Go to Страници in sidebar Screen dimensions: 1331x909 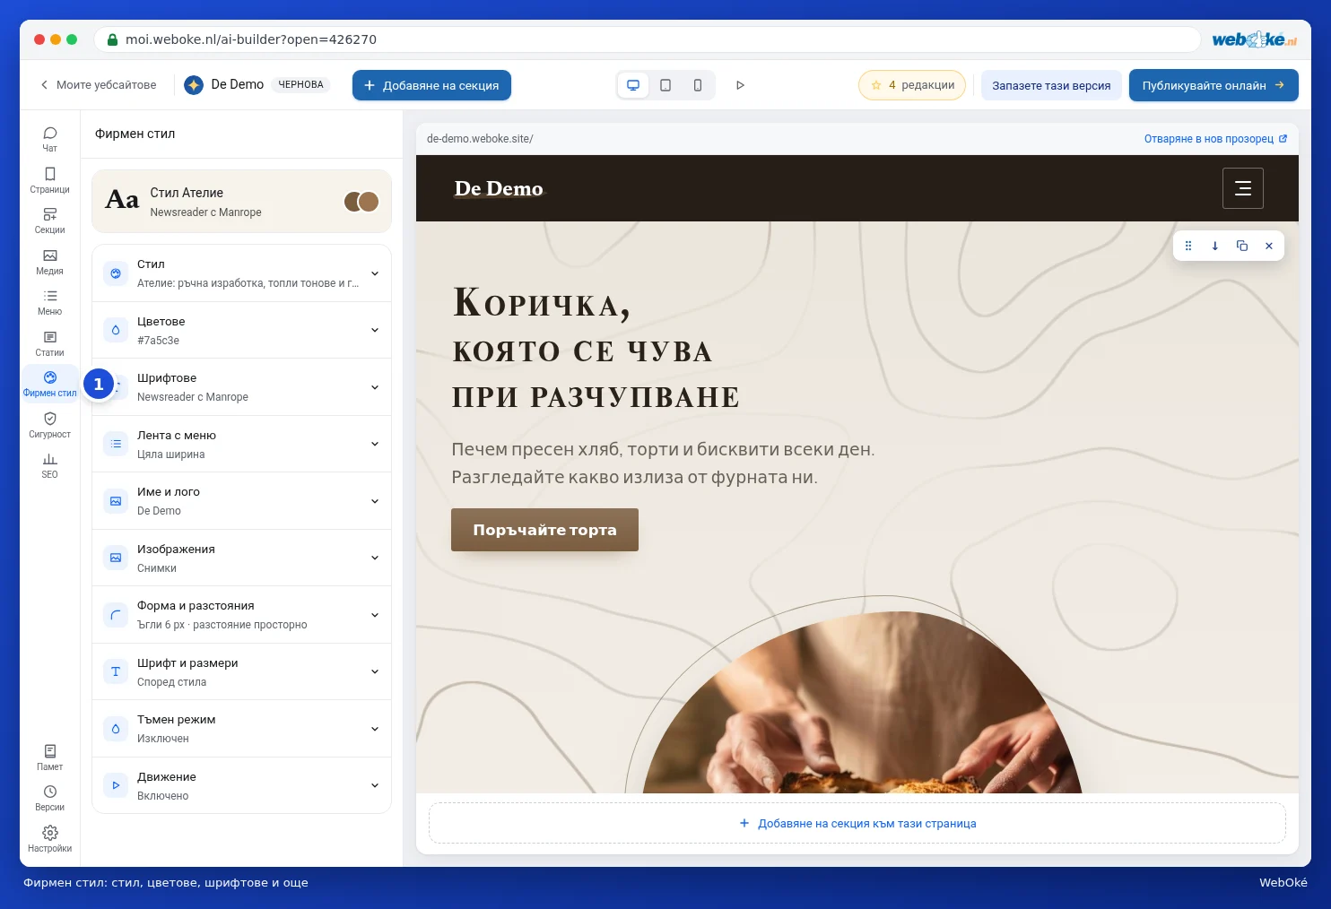click(49, 180)
